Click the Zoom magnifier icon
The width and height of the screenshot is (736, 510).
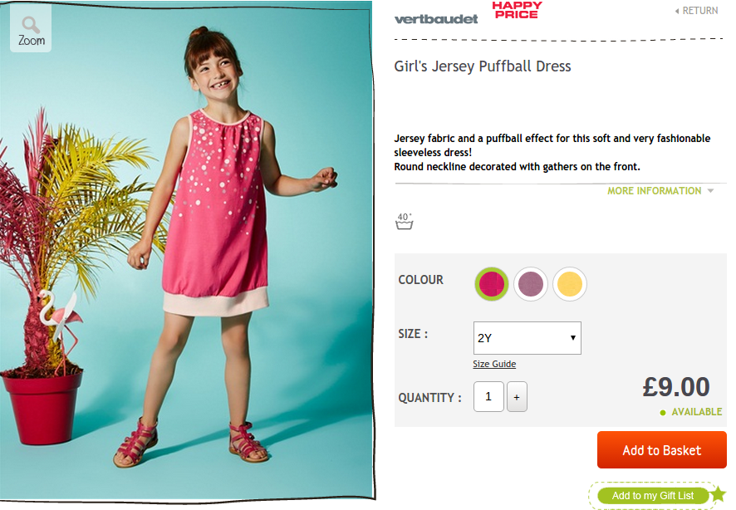(x=31, y=24)
